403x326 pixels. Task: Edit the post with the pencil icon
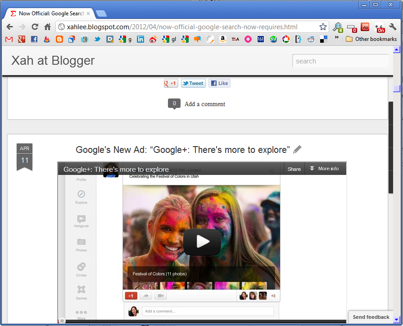pyautogui.click(x=297, y=149)
